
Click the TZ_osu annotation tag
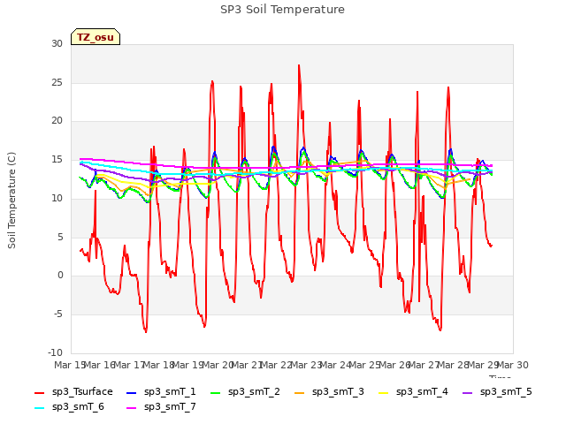click(x=96, y=37)
